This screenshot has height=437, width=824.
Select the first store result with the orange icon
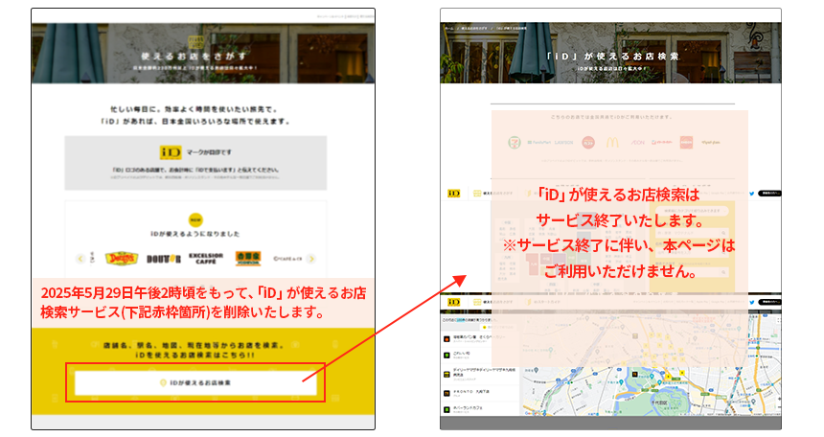(479, 338)
